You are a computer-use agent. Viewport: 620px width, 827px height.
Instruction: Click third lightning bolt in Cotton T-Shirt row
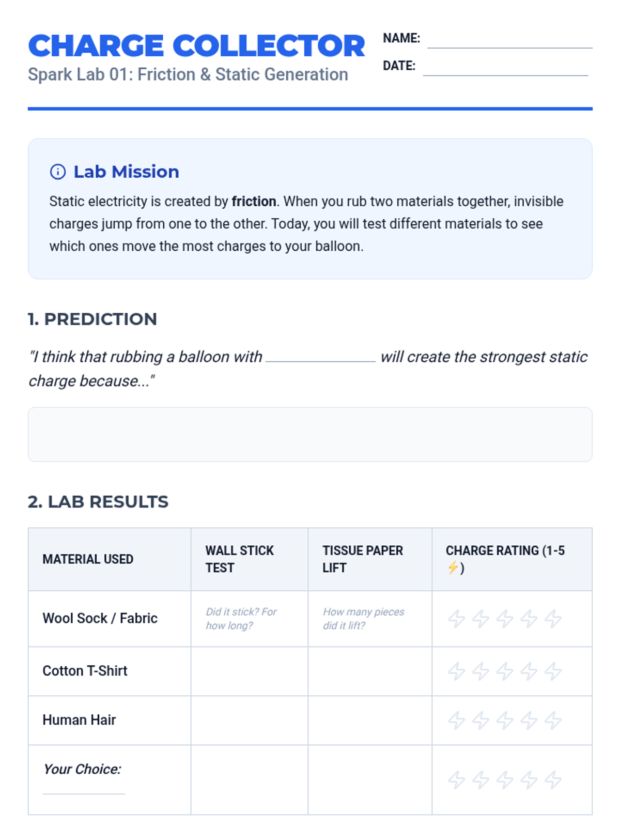(505, 671)
